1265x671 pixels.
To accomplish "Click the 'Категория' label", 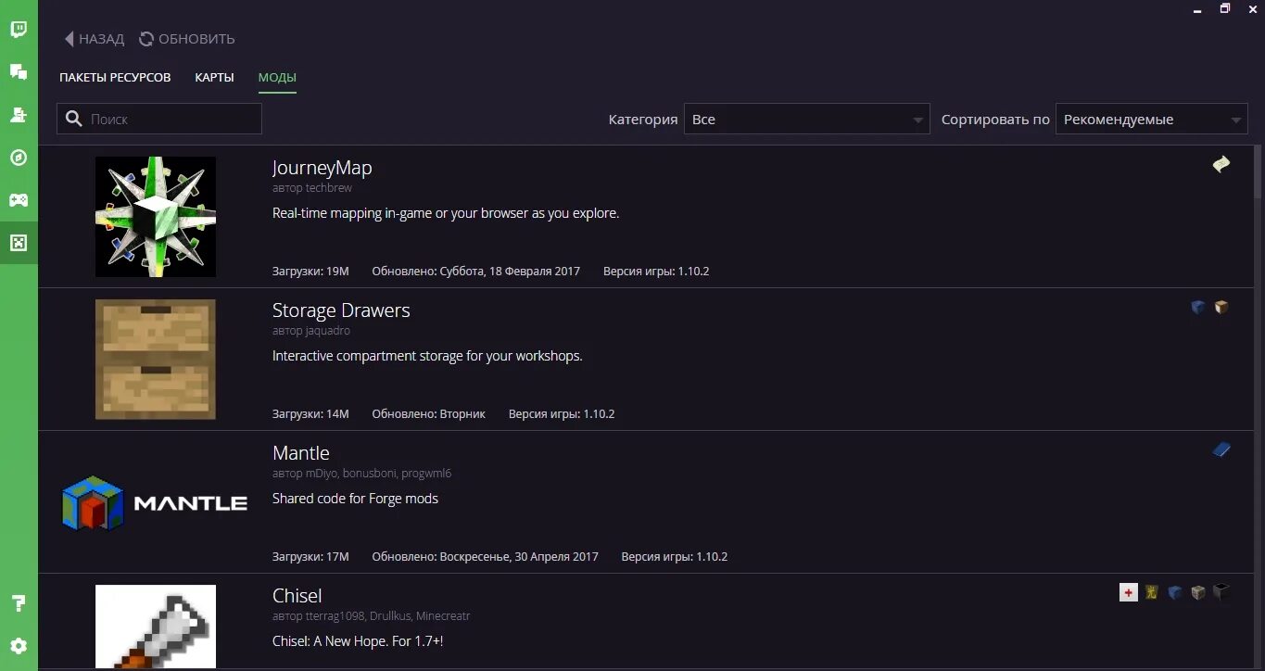I will [643, 120].
